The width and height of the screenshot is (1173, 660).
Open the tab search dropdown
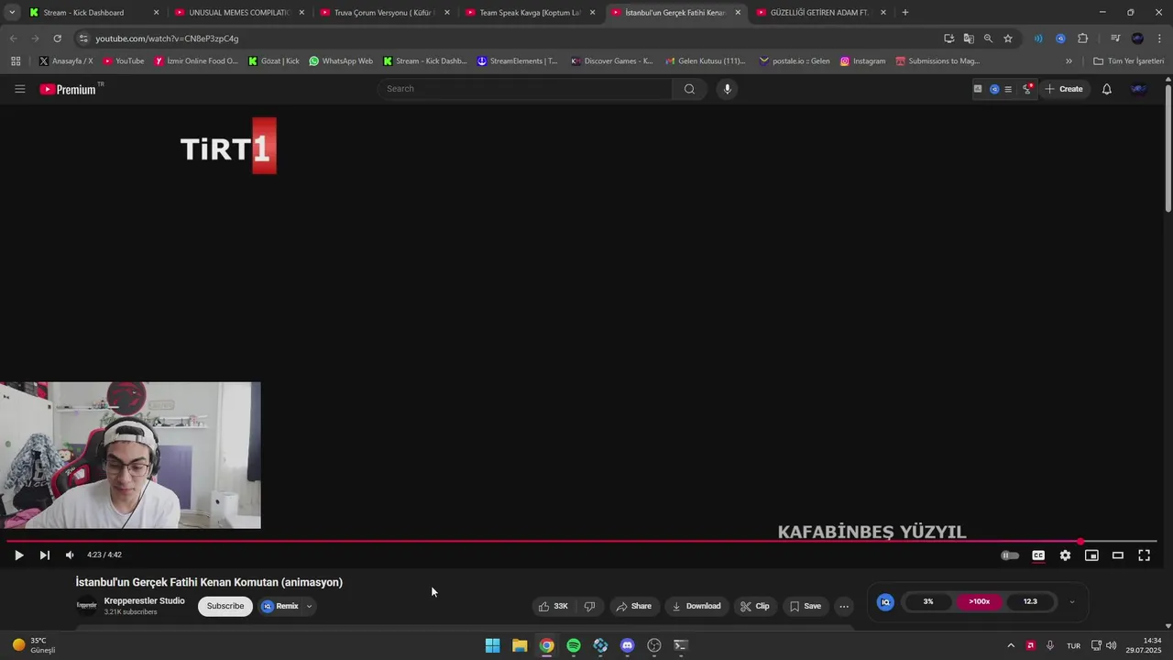(12, 13)
